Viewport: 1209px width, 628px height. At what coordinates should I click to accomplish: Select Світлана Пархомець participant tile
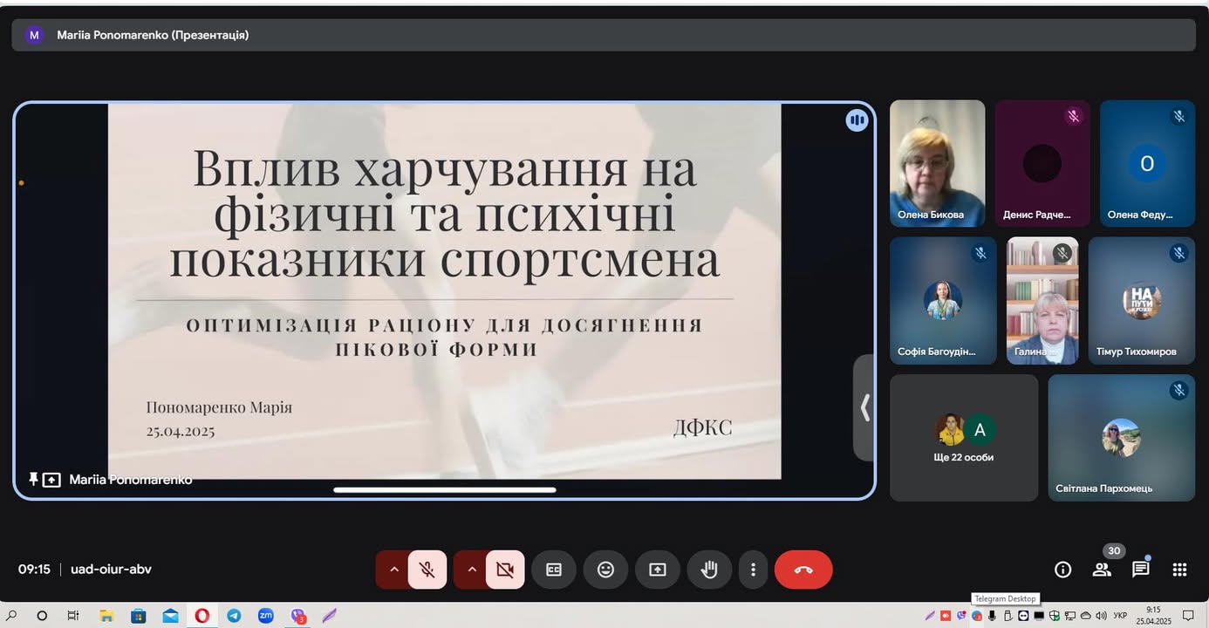click(x=1122, y=438)
